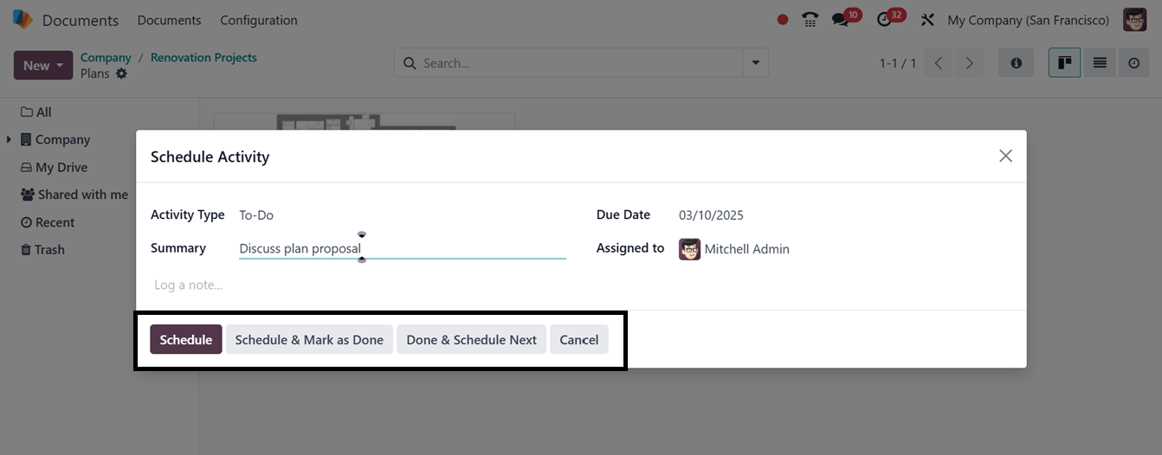This screenshot has height=455, width=1162.
Task: Switch to activity view
Action: tap(1133, 63)
